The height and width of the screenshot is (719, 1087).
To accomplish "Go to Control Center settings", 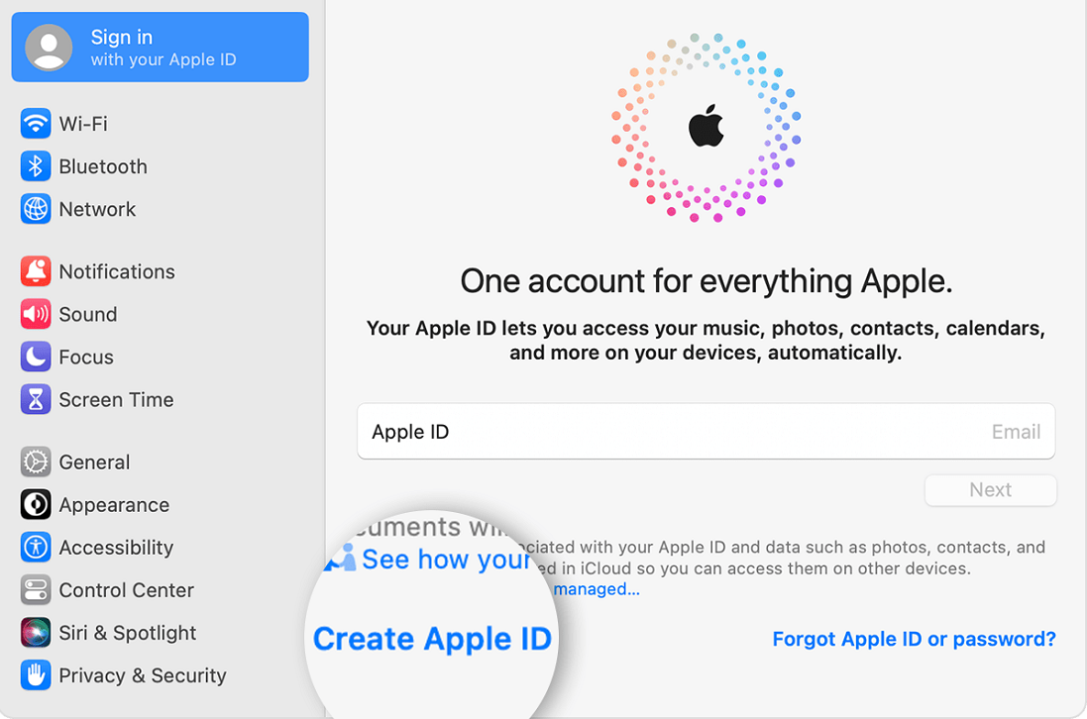I will 126,590.
